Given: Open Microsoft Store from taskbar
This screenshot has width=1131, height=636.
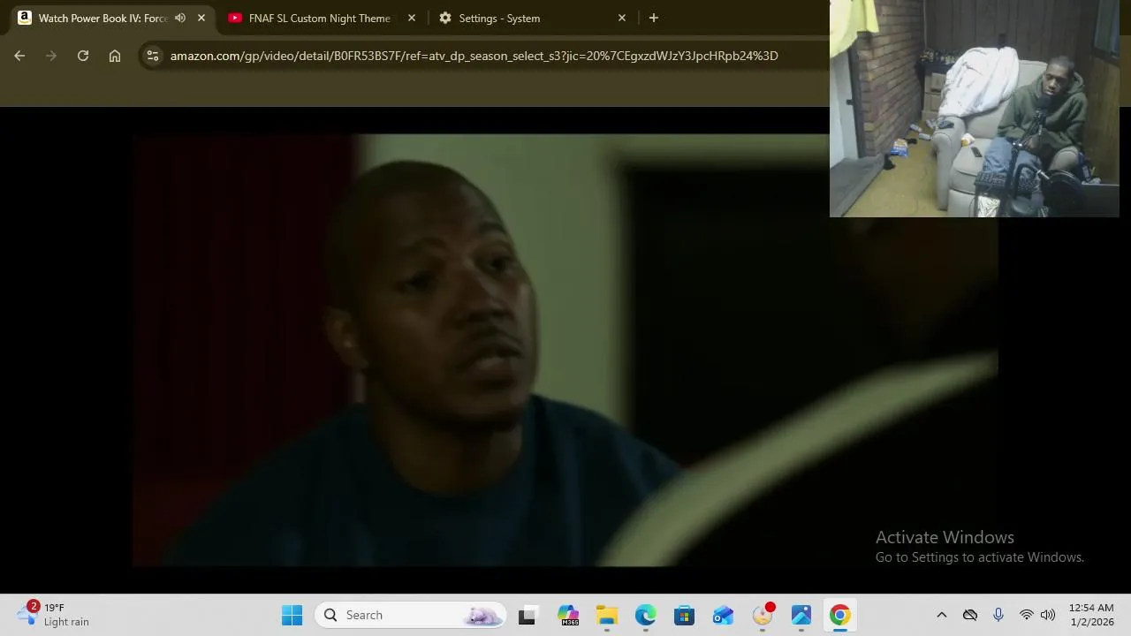Looking at the screenshot, I should tap(685, 615).
